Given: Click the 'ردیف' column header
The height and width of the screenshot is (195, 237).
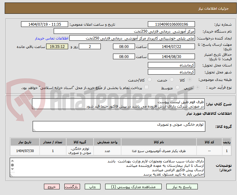Looking at the screenshot, I should tap(227, 142).
